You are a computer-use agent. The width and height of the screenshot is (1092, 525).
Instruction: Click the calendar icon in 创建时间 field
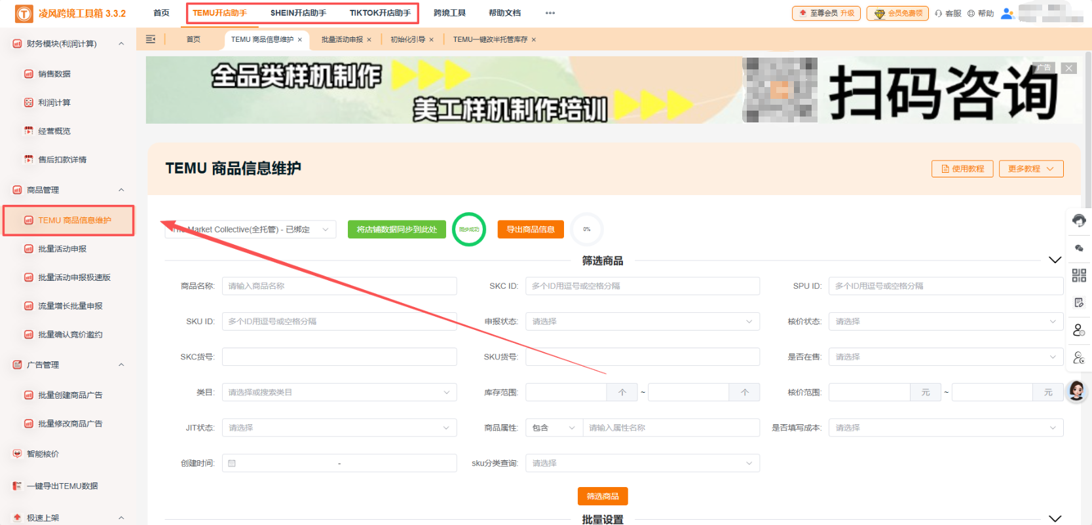click(x=232, y=463)
